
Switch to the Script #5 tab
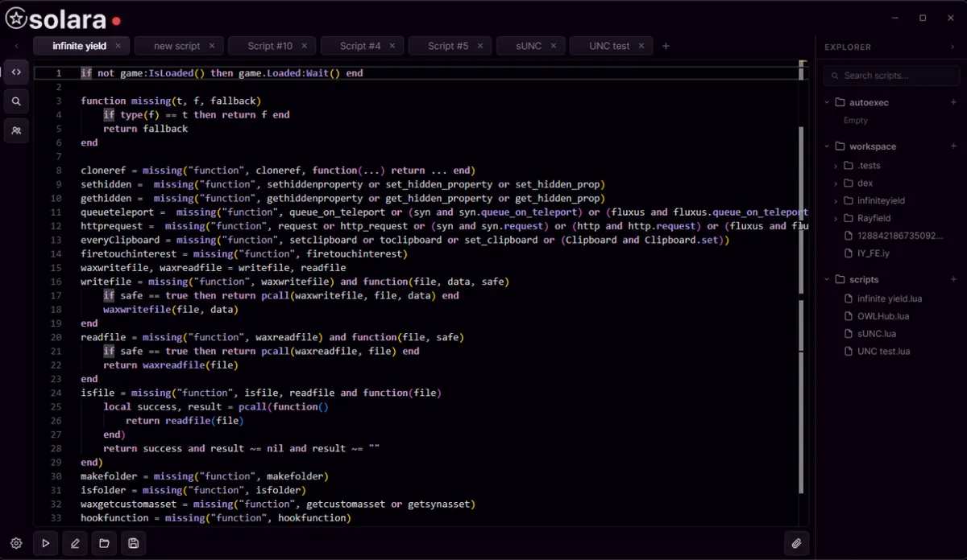coord(448,46)
